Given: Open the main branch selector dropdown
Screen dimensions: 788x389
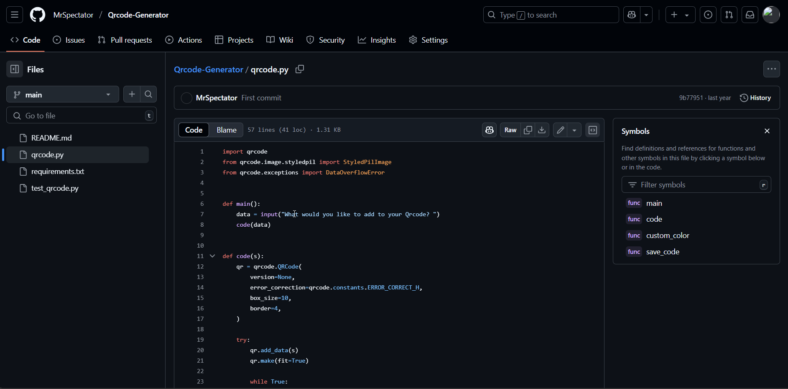Looking at the screenshot, I should (x=63, y=95).
